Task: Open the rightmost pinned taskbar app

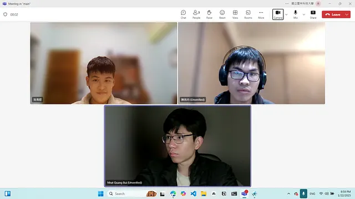Action: tap(255, 193)
